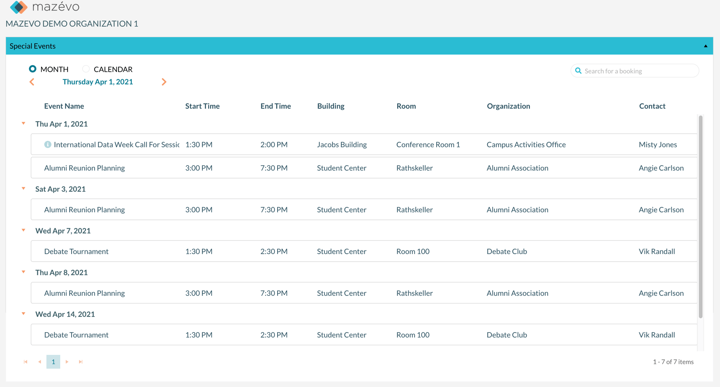Click the magnifier icon in the search box
This screenshot has width=720, height=387.
(x=579, y=71)
